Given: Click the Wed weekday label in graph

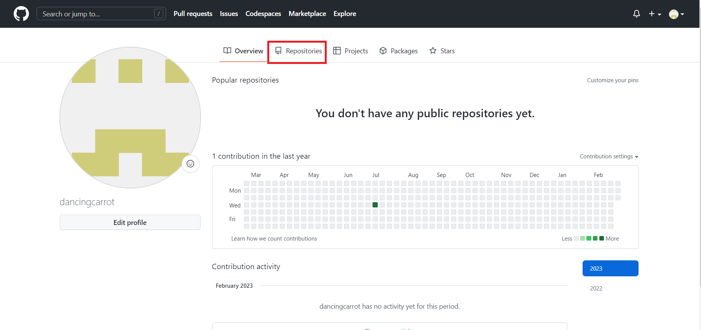Looking at the screenshot, I should [x=235, y=205].
